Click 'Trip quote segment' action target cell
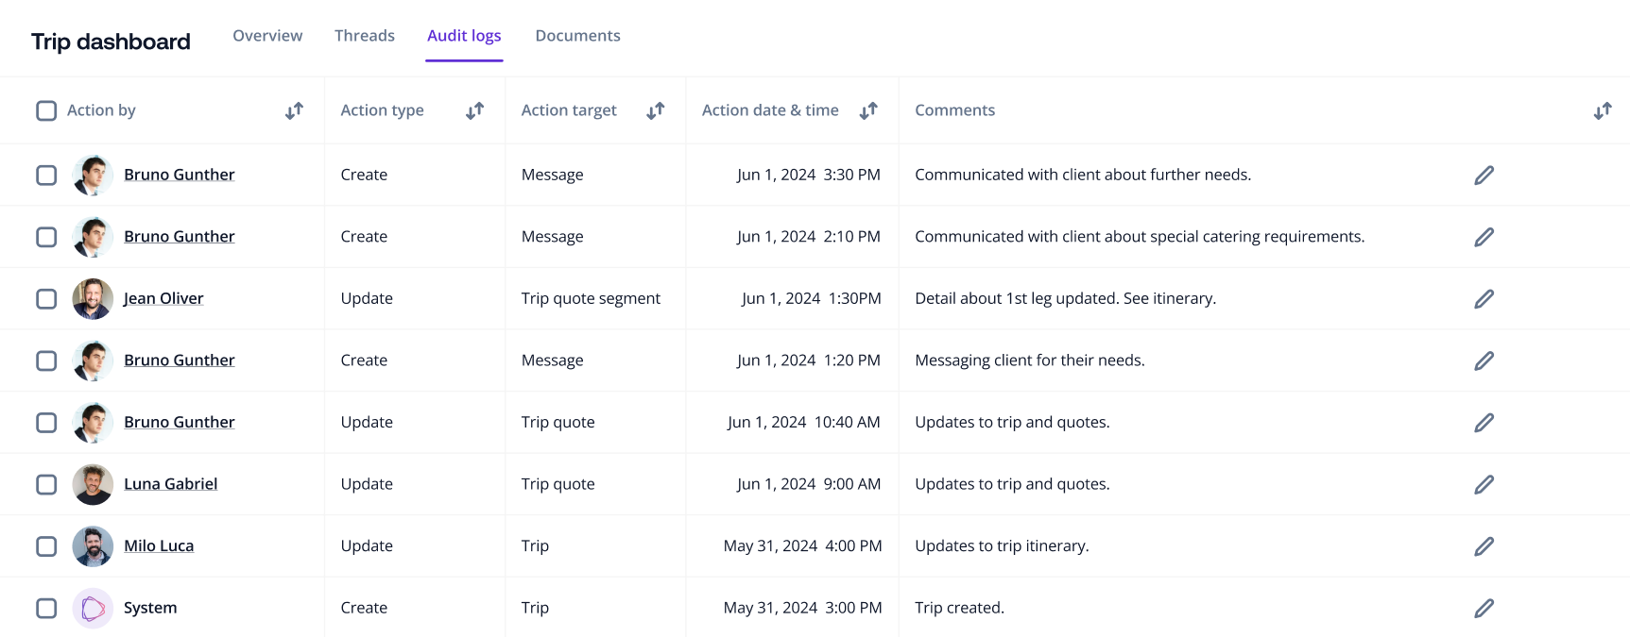1630x637 pixels. pyautogui.click(x=591, y=298)
